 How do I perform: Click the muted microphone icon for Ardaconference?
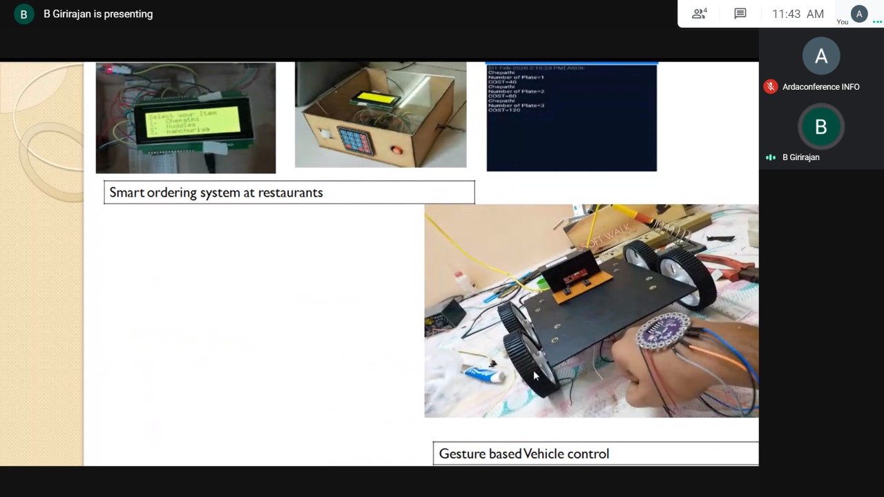click(771, 87)
